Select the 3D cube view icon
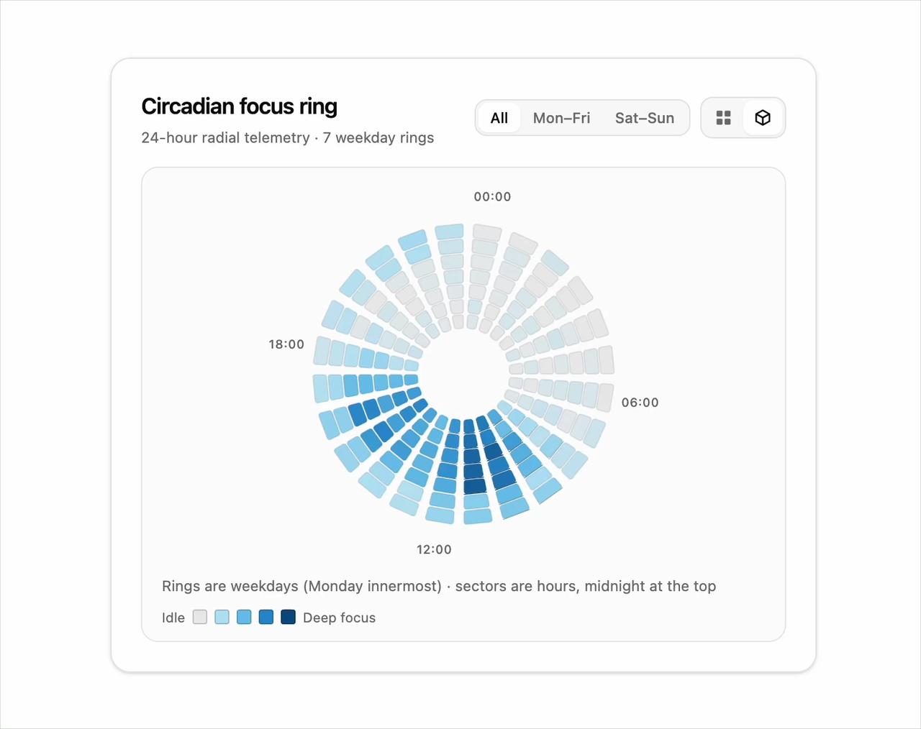This screenshot has width=921, height=729. pos(763,118)
